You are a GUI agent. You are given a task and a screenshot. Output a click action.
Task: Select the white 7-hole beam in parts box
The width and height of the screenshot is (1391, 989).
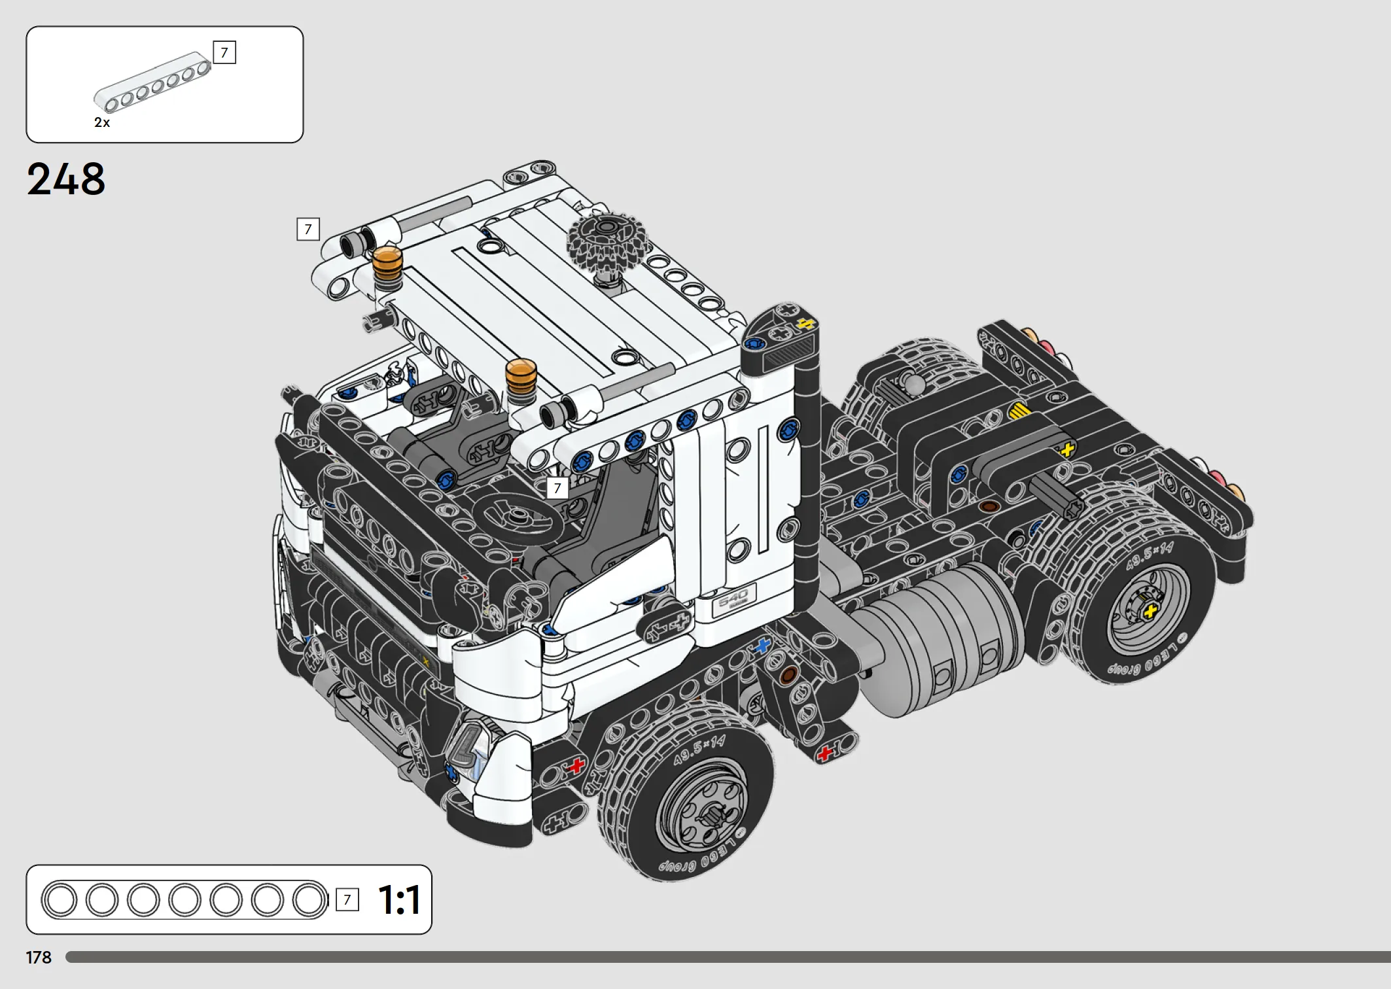[x=152, y=82]
